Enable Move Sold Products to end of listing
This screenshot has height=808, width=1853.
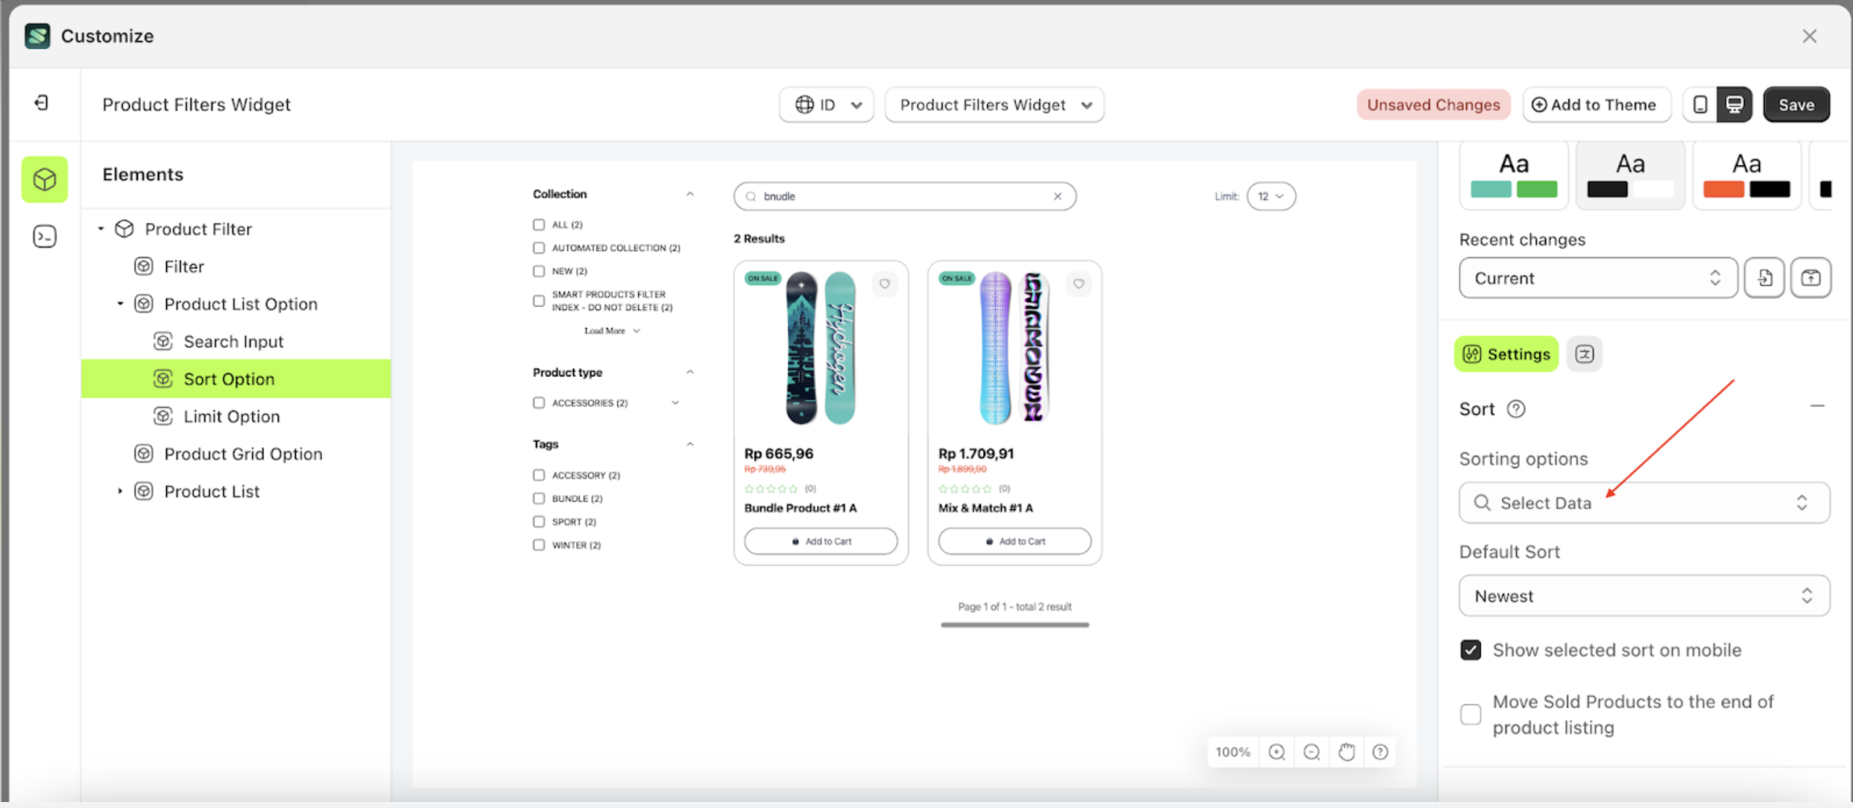(x=1470, y=714)
